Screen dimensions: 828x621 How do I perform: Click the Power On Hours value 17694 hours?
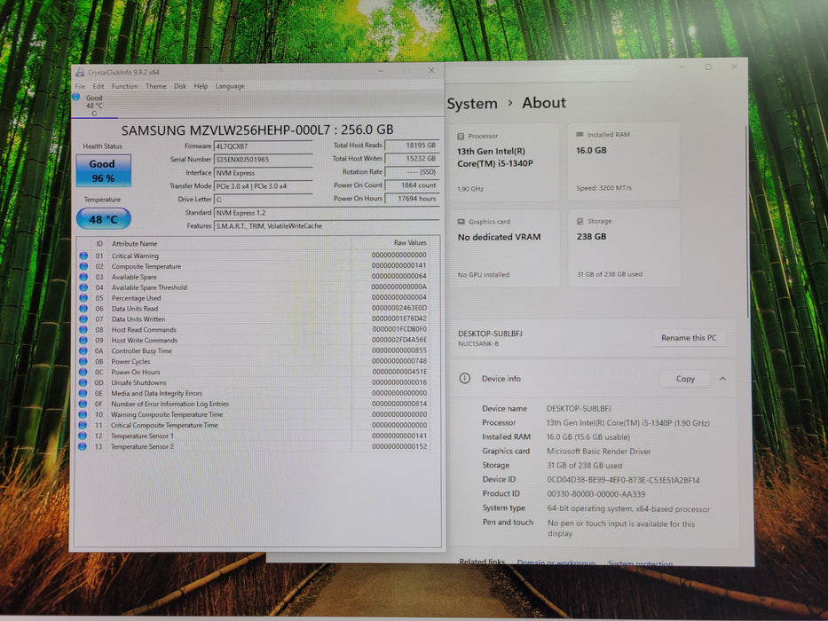[412, 199]
